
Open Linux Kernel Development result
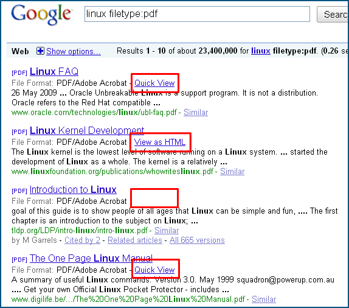tap(87, 131)
